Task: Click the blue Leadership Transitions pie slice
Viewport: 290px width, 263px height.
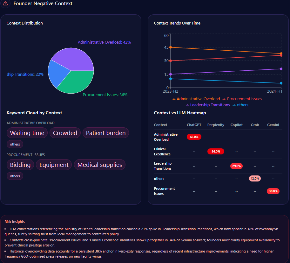Action: pos(57,73)
